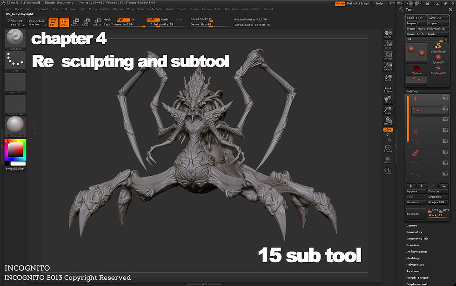Viewport: 456px width, 286px height.
Task: Click the Extract button
Action: click(416, 213)
